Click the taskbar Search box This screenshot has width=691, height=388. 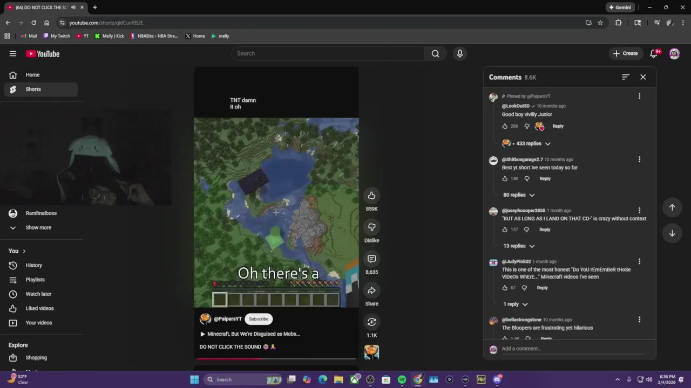[x=243, y=379]
